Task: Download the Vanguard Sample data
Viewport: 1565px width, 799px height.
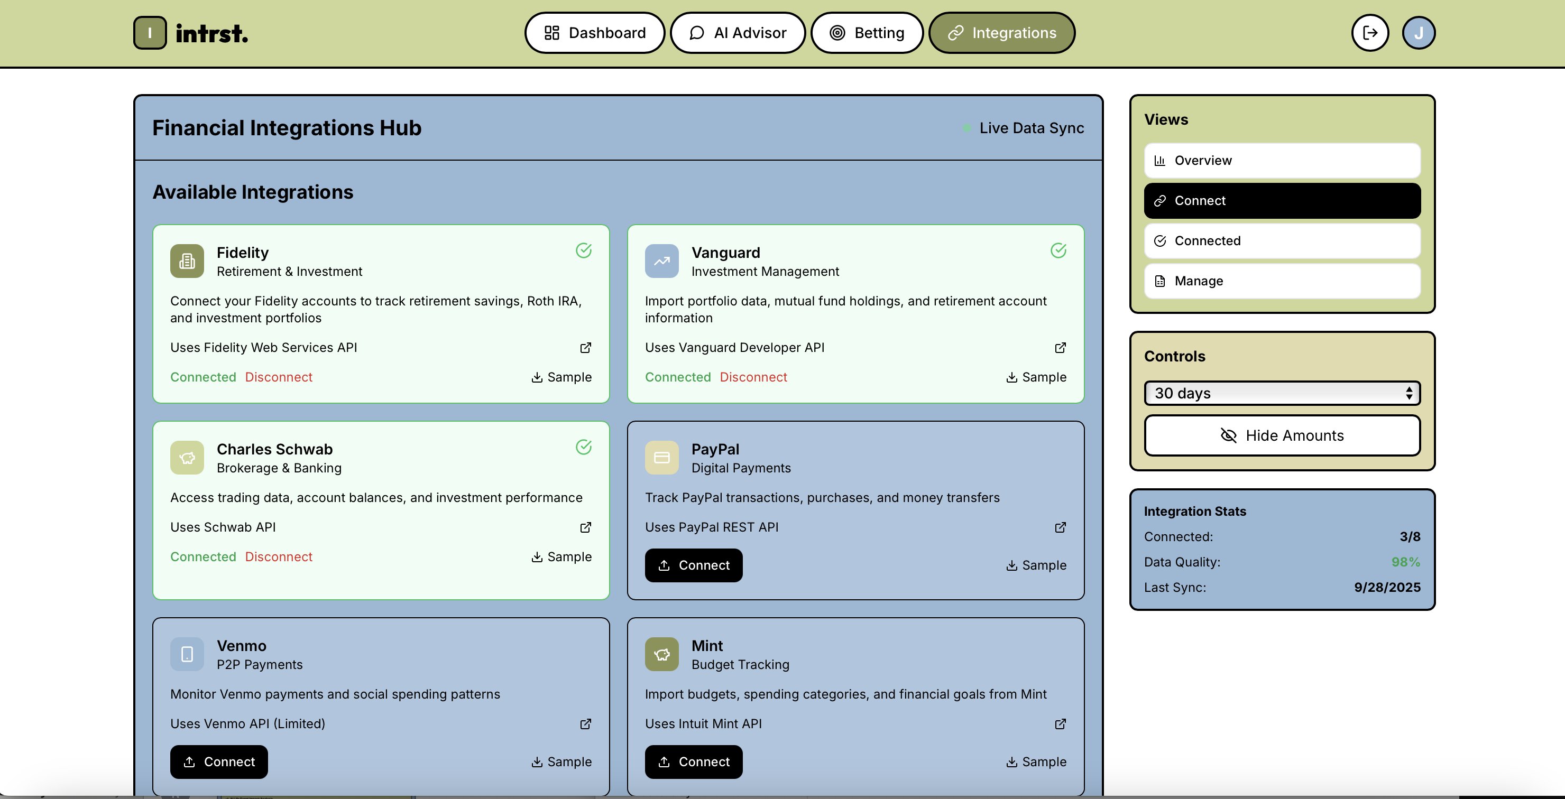Action: [x=1036, y=377]
